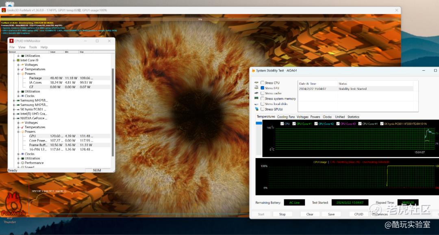The height and width of the screenshot is (235, 439).
Task: Enable the Stress CPU checkbox
Action: (x=262, y=83)
